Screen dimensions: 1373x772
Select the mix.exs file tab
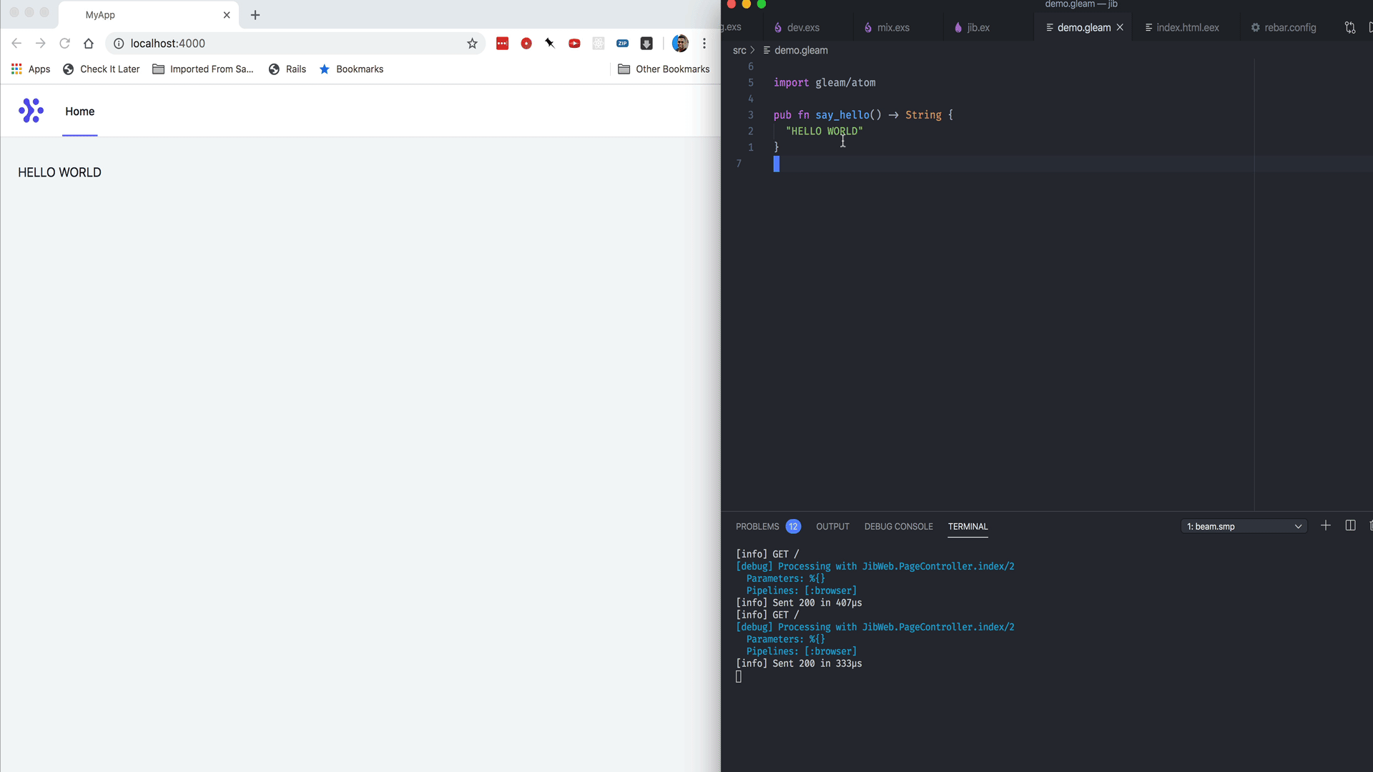(892, 27)
